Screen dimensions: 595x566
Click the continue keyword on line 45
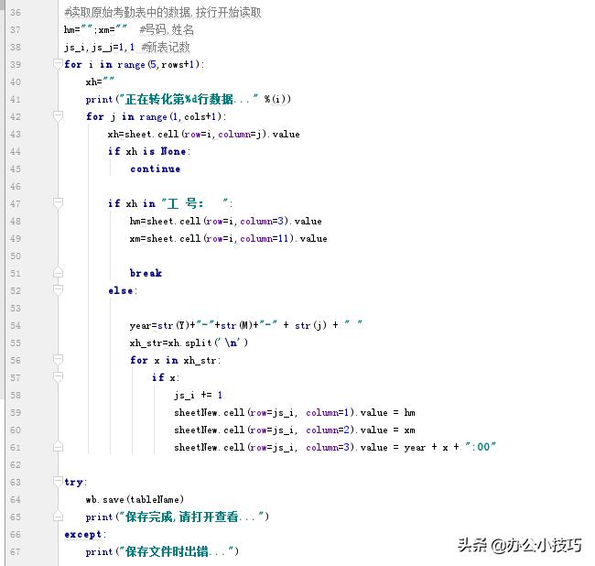tap(155, 169)
